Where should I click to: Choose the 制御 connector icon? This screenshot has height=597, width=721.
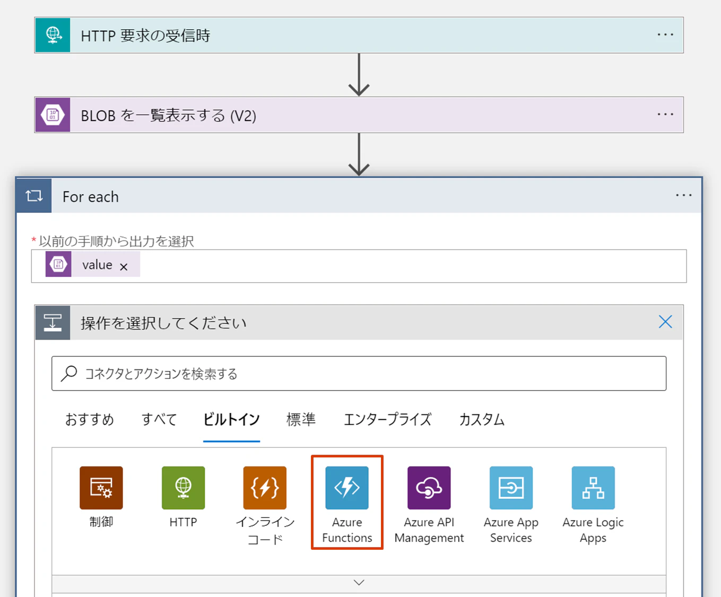click(x=101, y=488)
